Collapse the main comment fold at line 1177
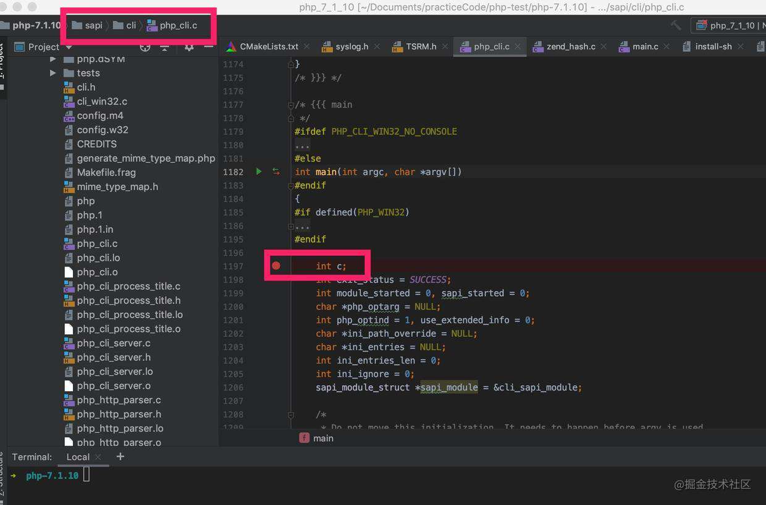Screen dimensions: 766x505 point(290,105)
